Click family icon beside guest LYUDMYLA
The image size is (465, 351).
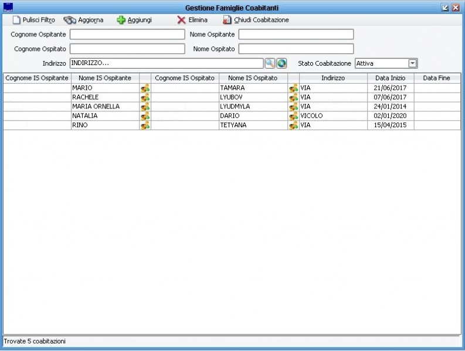pos(293,107)
